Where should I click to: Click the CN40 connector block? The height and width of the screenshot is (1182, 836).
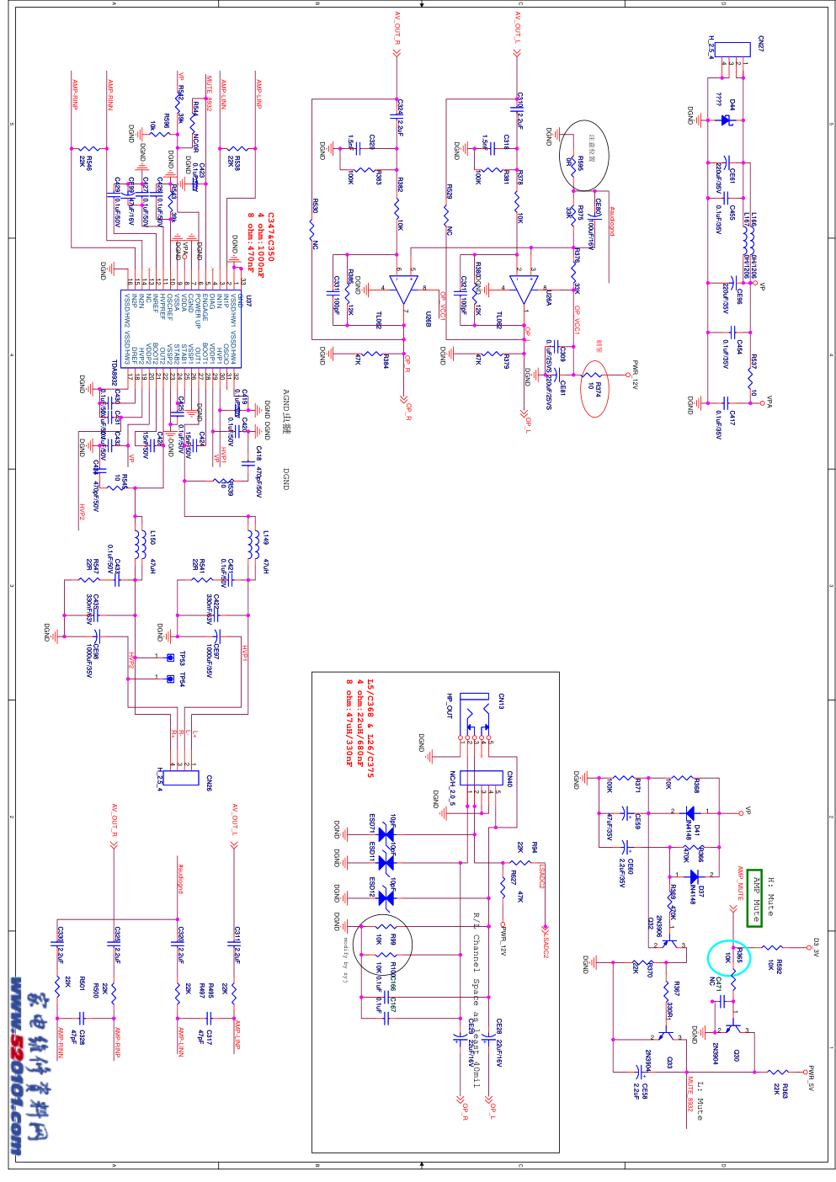pyautogui.click(x=481, y=778)
